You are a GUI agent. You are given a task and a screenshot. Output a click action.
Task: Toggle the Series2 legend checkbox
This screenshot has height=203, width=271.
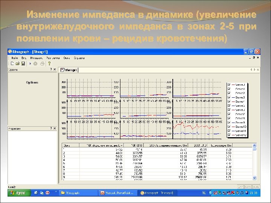click(x=229, y=93)
